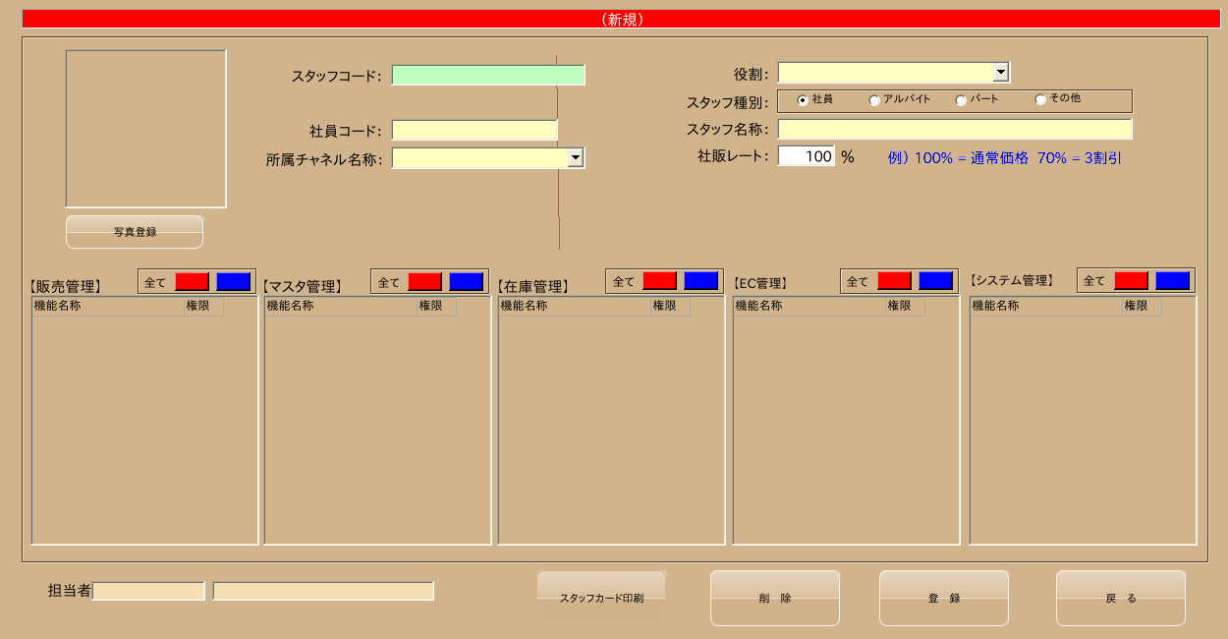Image resolution: width=1228 pixels, height=639 pixels.
Task: Open the 役割 dropdown list
Action: [x=1001, y=72]
